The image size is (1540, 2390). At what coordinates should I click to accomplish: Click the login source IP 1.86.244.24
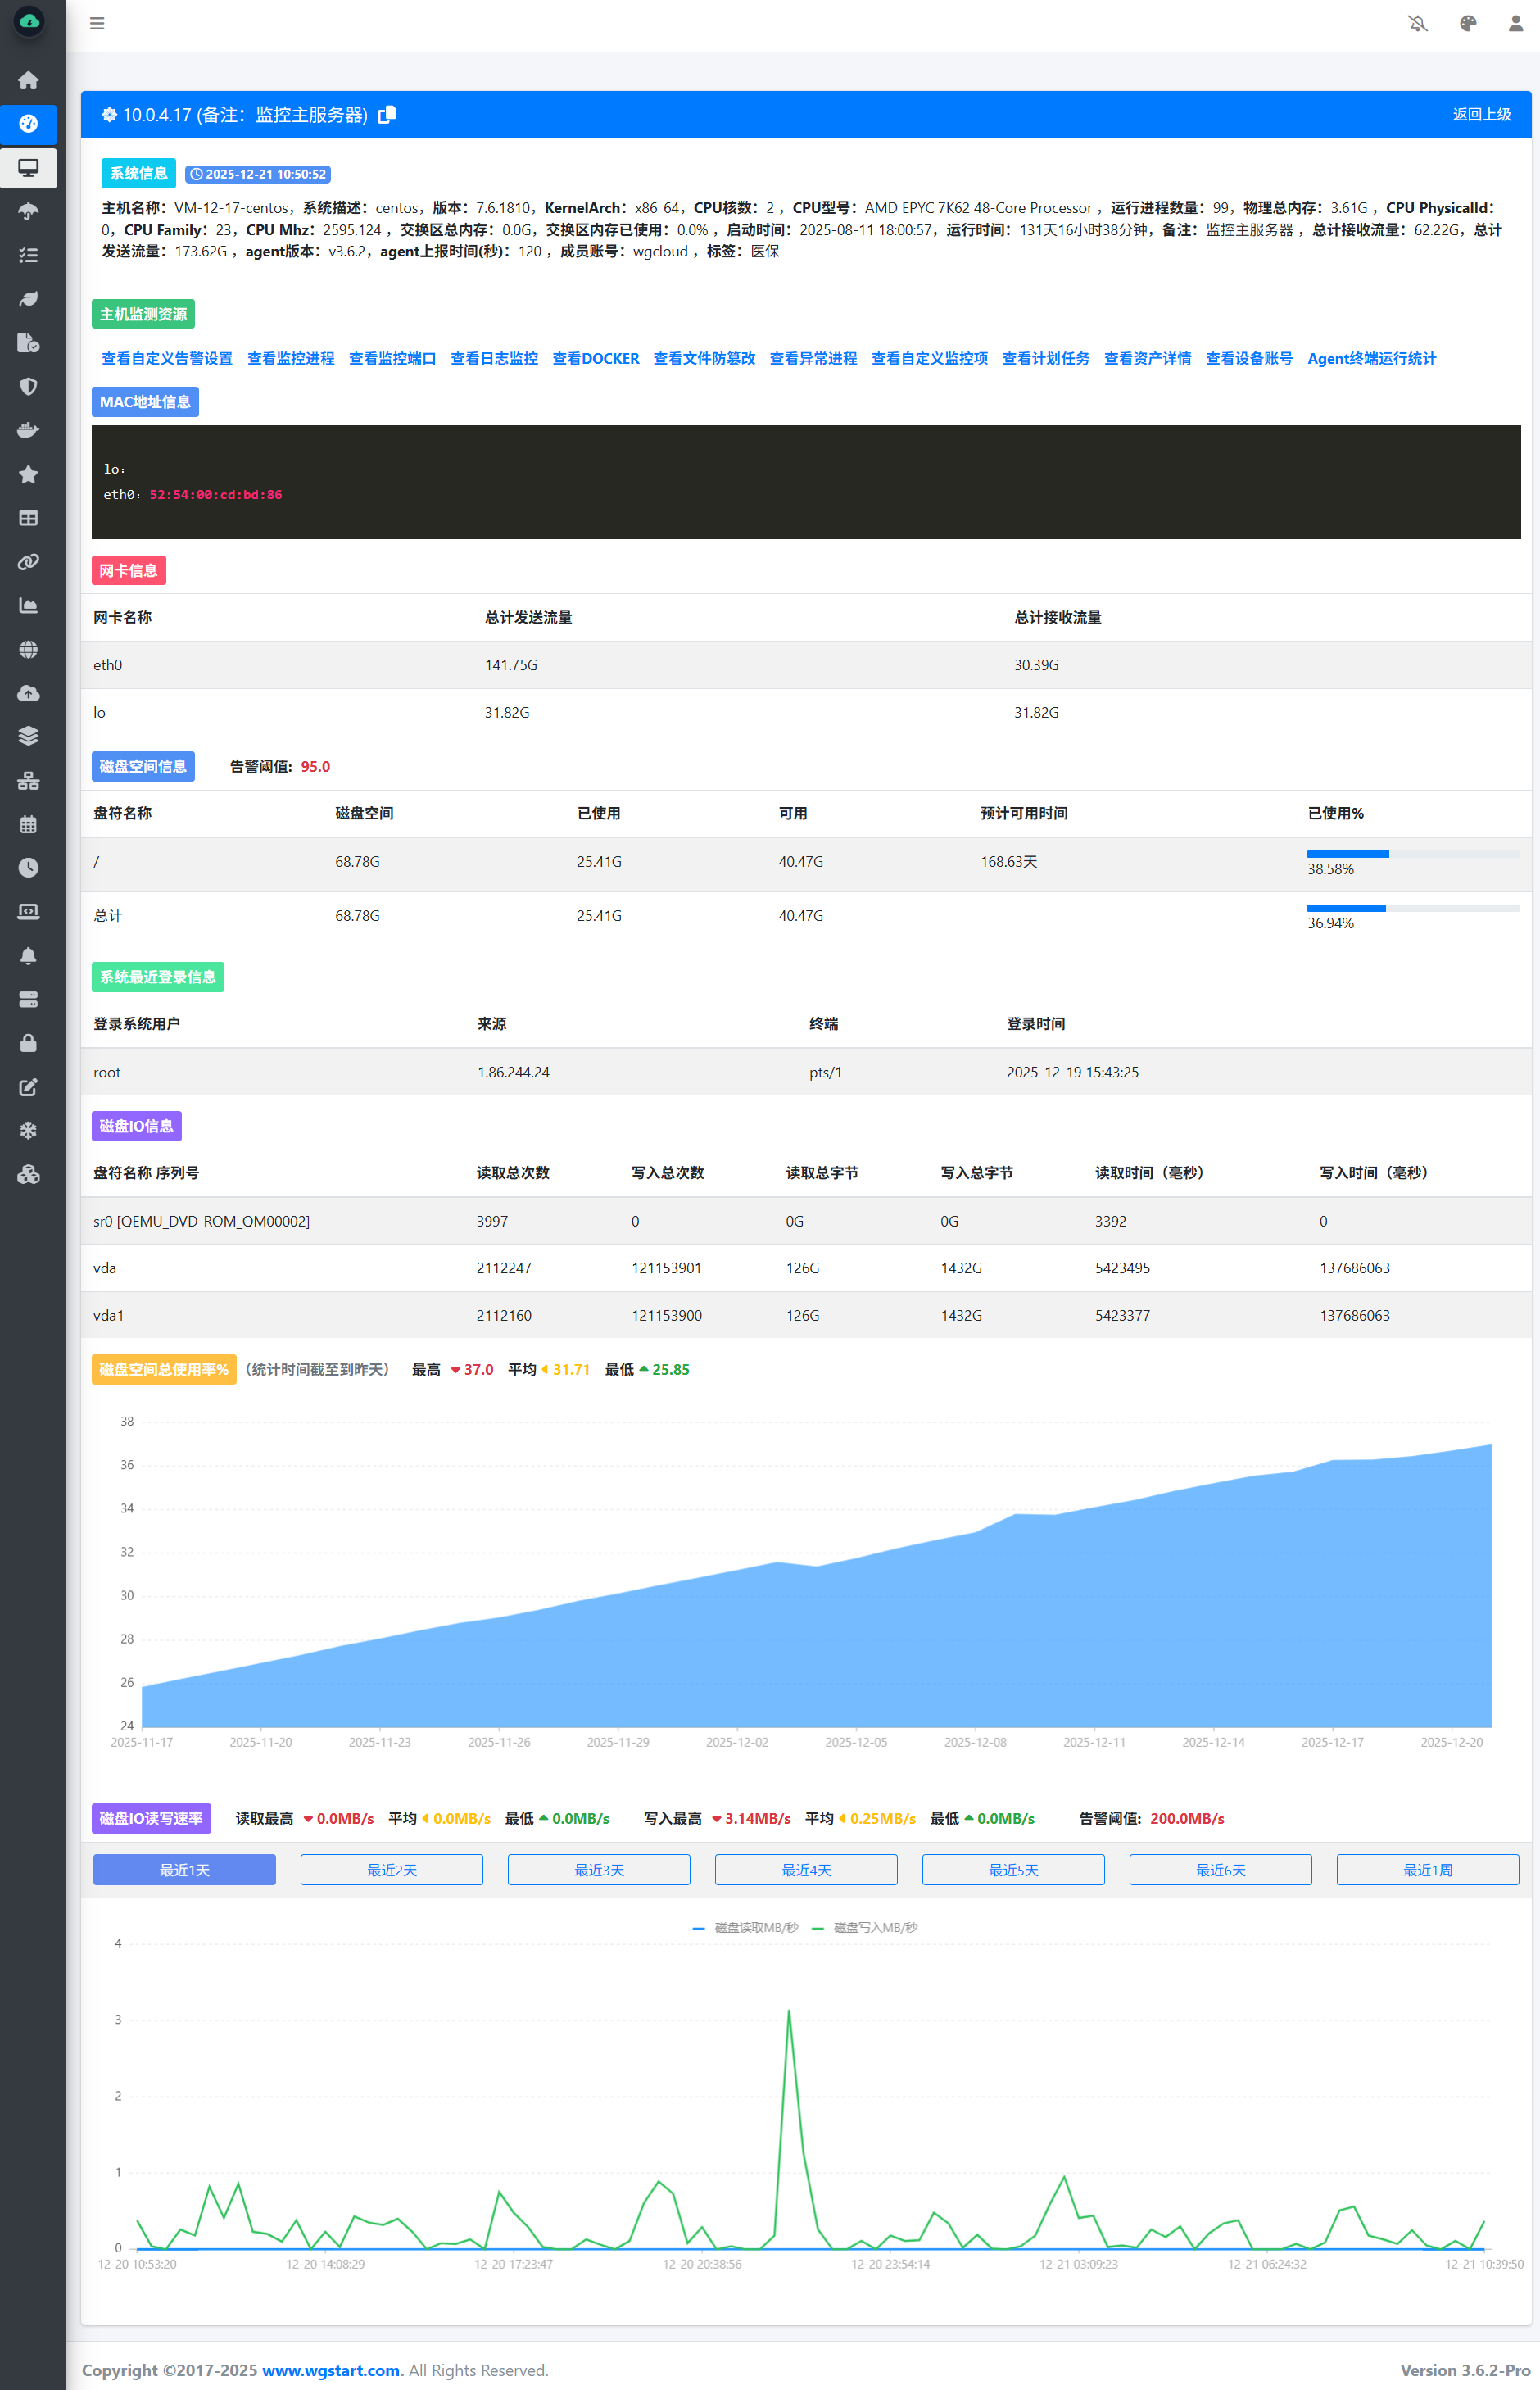click(x=513, y=1072)
